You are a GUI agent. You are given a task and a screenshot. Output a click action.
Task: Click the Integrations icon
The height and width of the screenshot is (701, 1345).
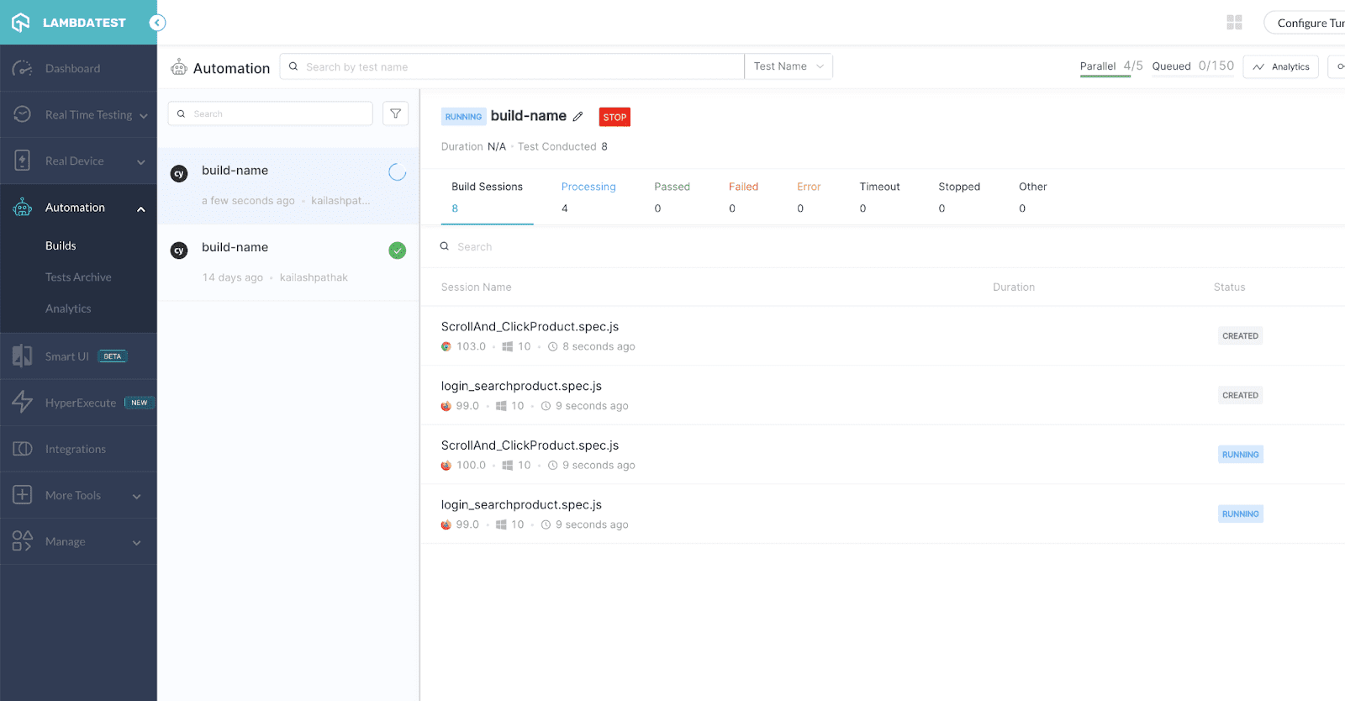23,449
